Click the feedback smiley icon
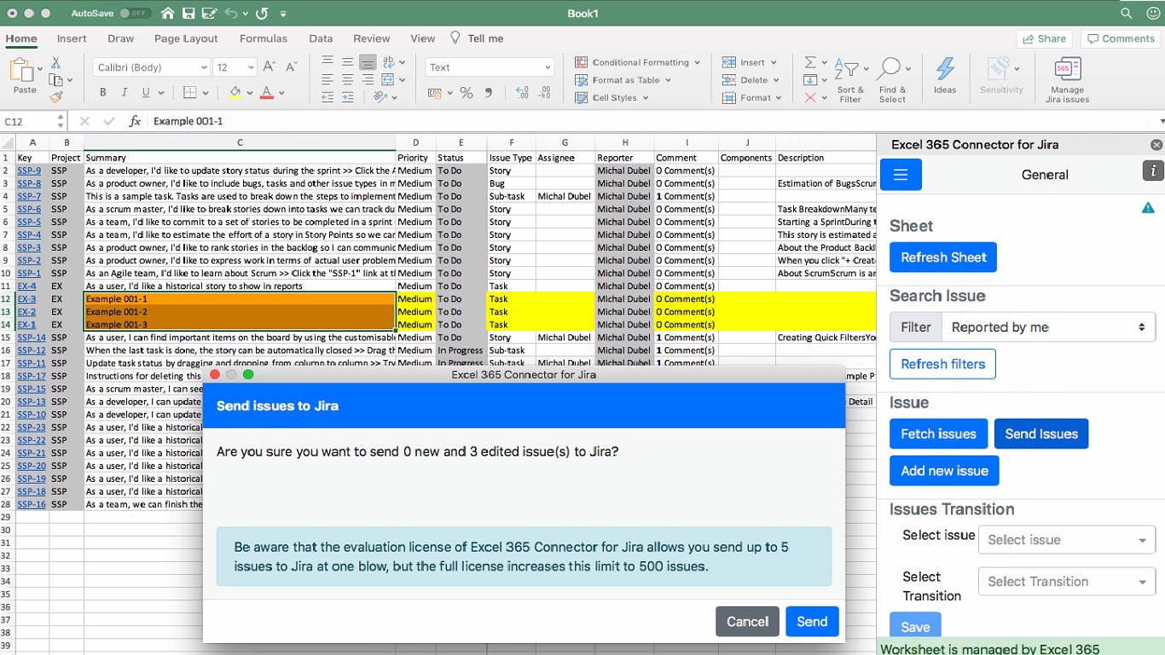The image size is (1165, 655). point(1154,14)
